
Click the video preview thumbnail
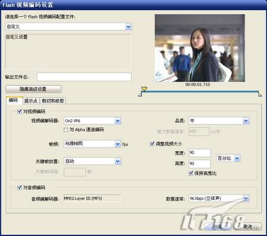200,48
